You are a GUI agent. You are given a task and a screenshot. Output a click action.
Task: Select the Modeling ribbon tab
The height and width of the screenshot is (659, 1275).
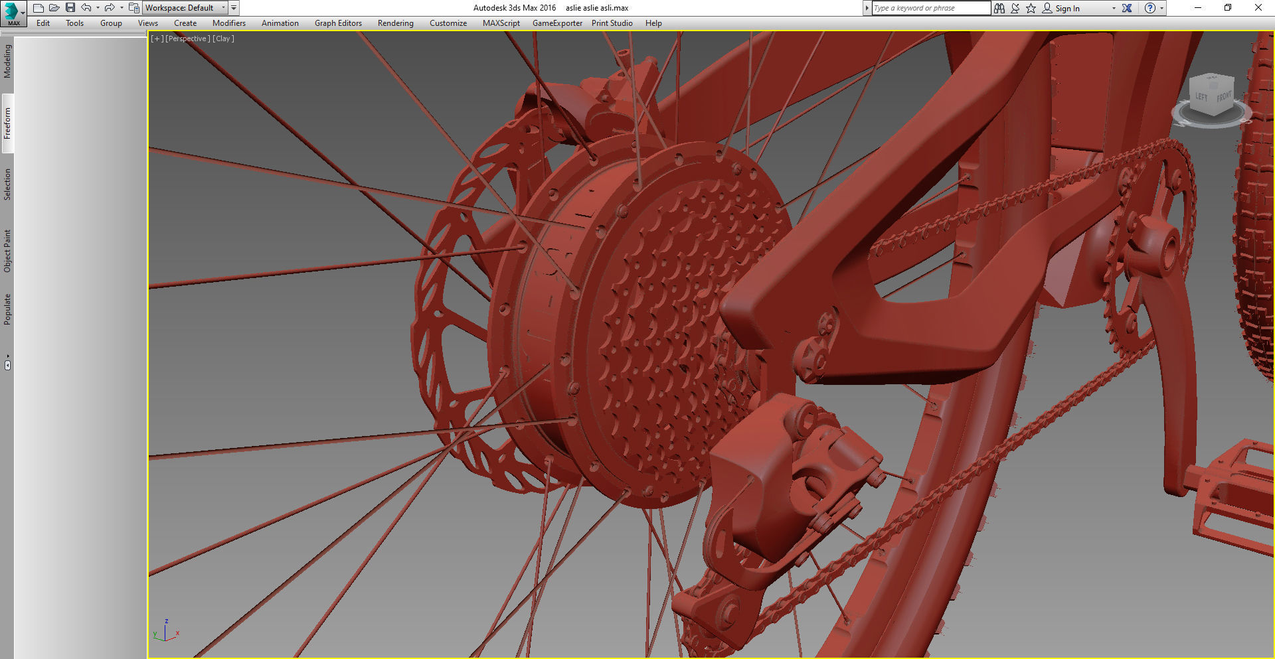point(7,62)
